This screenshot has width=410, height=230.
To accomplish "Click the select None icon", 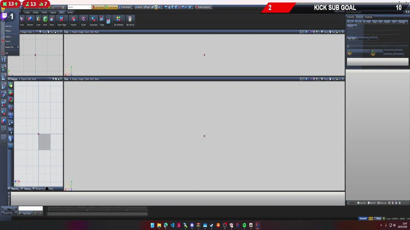I will coord(52,21).
